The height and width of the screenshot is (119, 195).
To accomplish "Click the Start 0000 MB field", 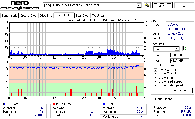I will tap(179, 55).
